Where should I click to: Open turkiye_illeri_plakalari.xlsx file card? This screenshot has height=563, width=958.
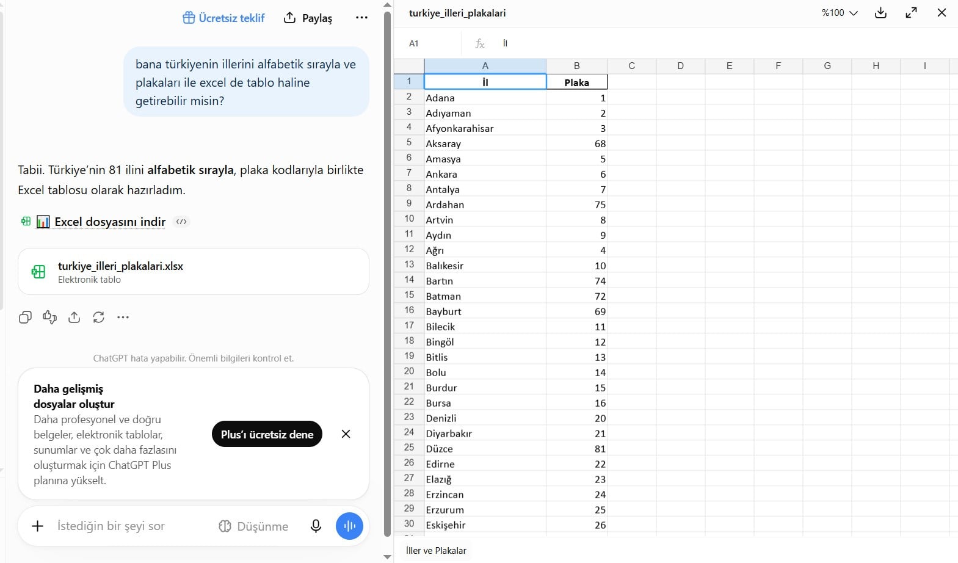click(x=194, y=272)
